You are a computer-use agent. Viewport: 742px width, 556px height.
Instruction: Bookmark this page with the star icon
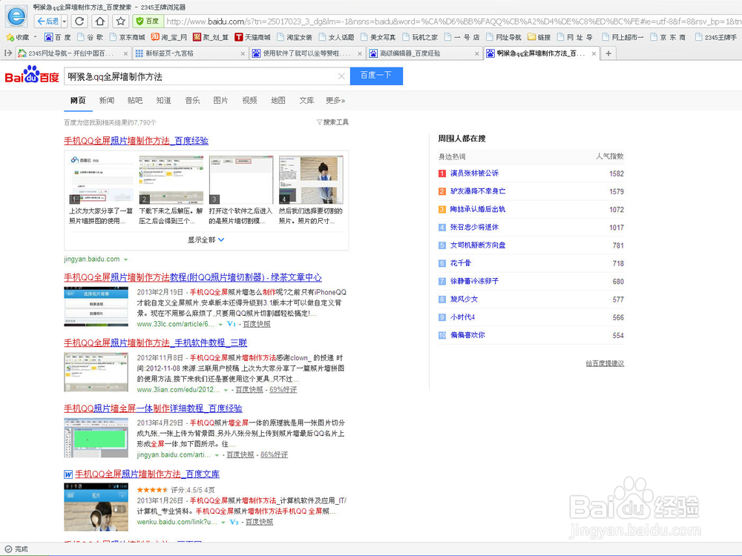tap(121, 21)
